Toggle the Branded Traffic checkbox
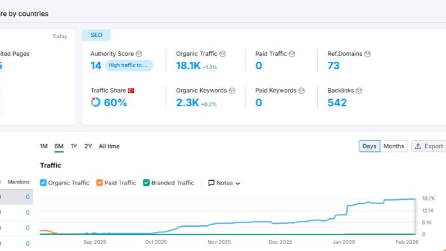The image size is (446, 251). coord(146,183)
